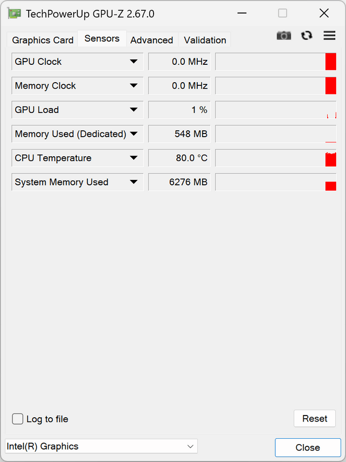This screenshot has width=346, height=462.
Task: Click the GPU-Z app icon in title bar
Action: tap(14, 14)
